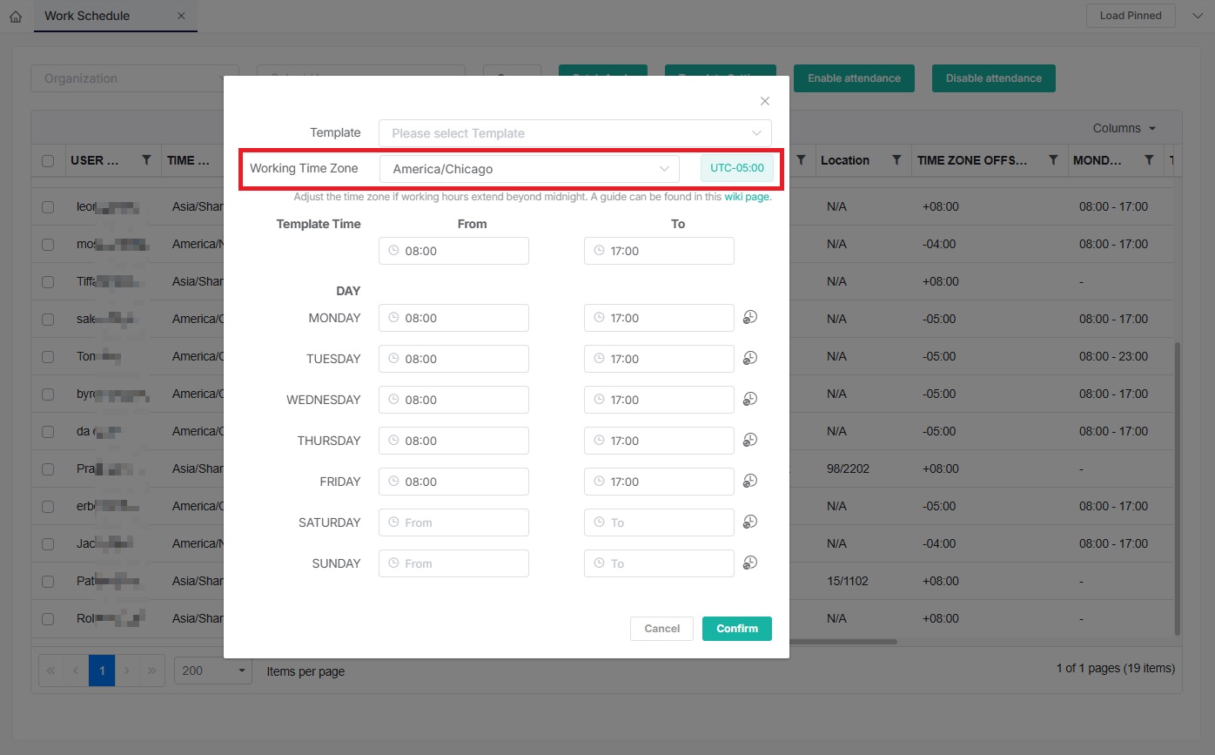
Task: Click the clock icon beside Monday's To field
Action: (x=750, y=317)
